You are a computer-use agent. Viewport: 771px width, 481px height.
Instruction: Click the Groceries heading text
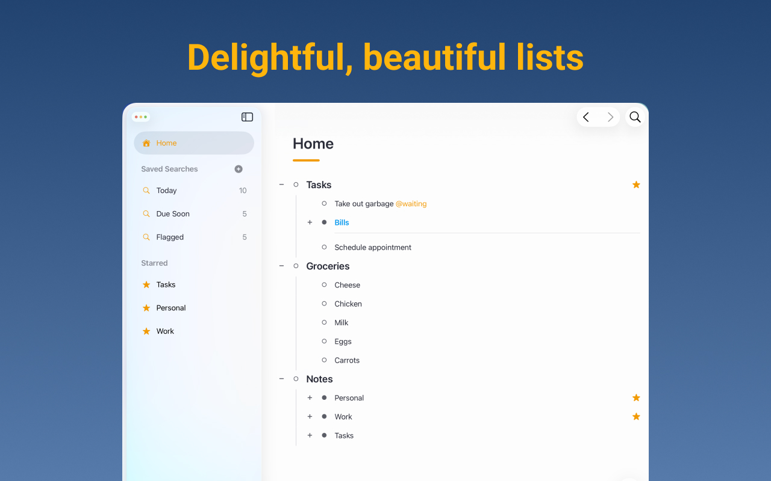(x=328, y=266)
